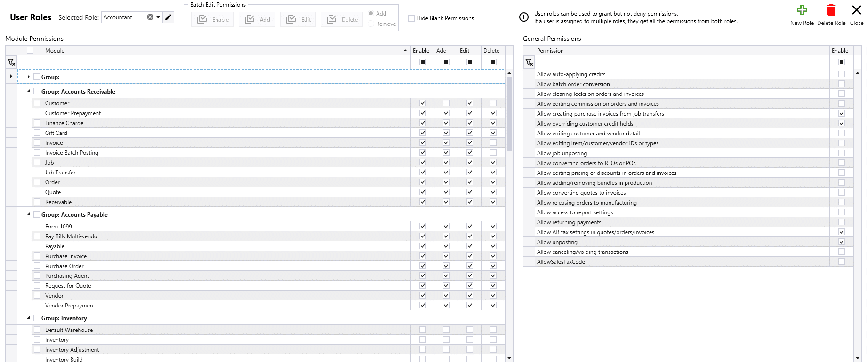Click the green New Role plus icon
Viewport: 867px width, 362px height.
click(802, 10)
